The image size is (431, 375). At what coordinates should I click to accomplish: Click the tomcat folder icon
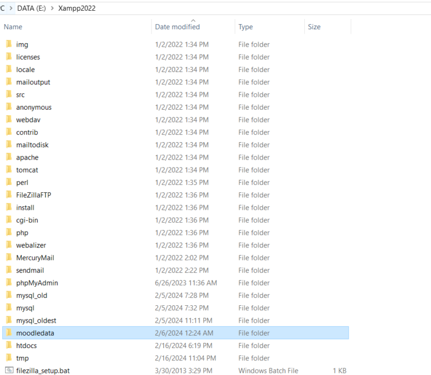(x=9, y=170)
